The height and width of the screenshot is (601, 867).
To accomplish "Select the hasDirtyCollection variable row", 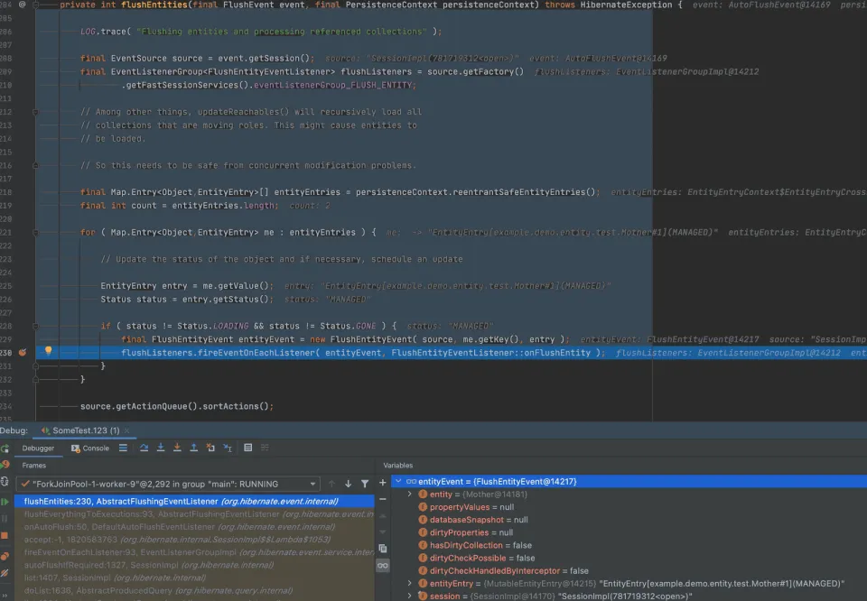I will (629, 545).
